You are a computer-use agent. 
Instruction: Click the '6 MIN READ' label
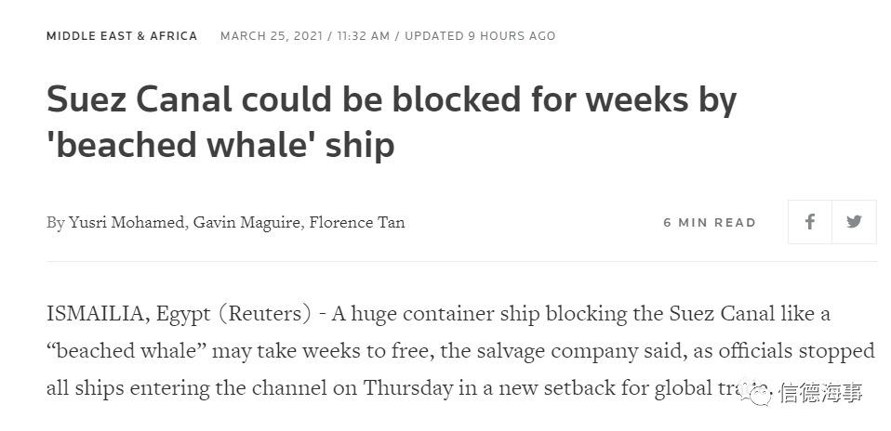coord(710,223)
